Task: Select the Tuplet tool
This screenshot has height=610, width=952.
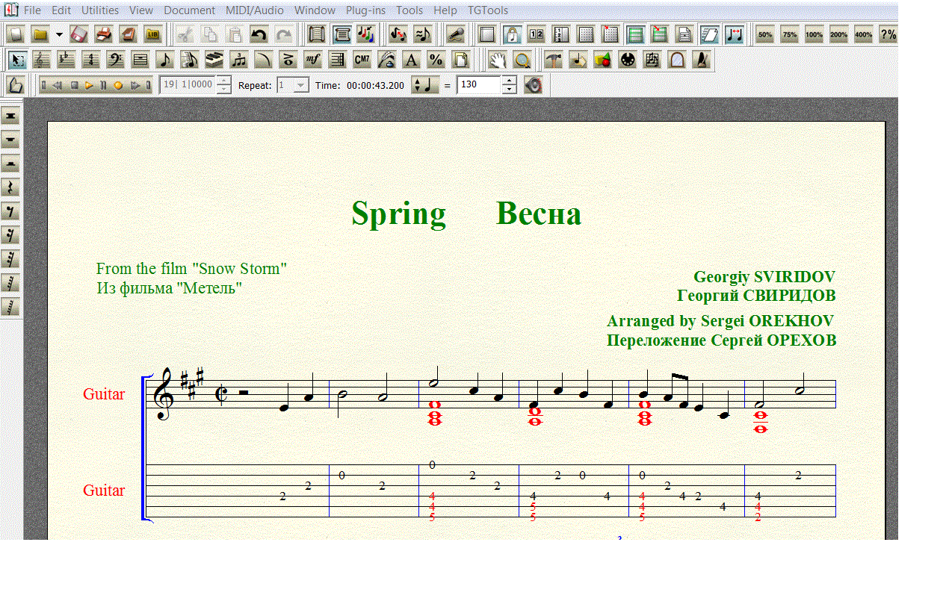Action: pyautogui.click(x=239, y=60)
